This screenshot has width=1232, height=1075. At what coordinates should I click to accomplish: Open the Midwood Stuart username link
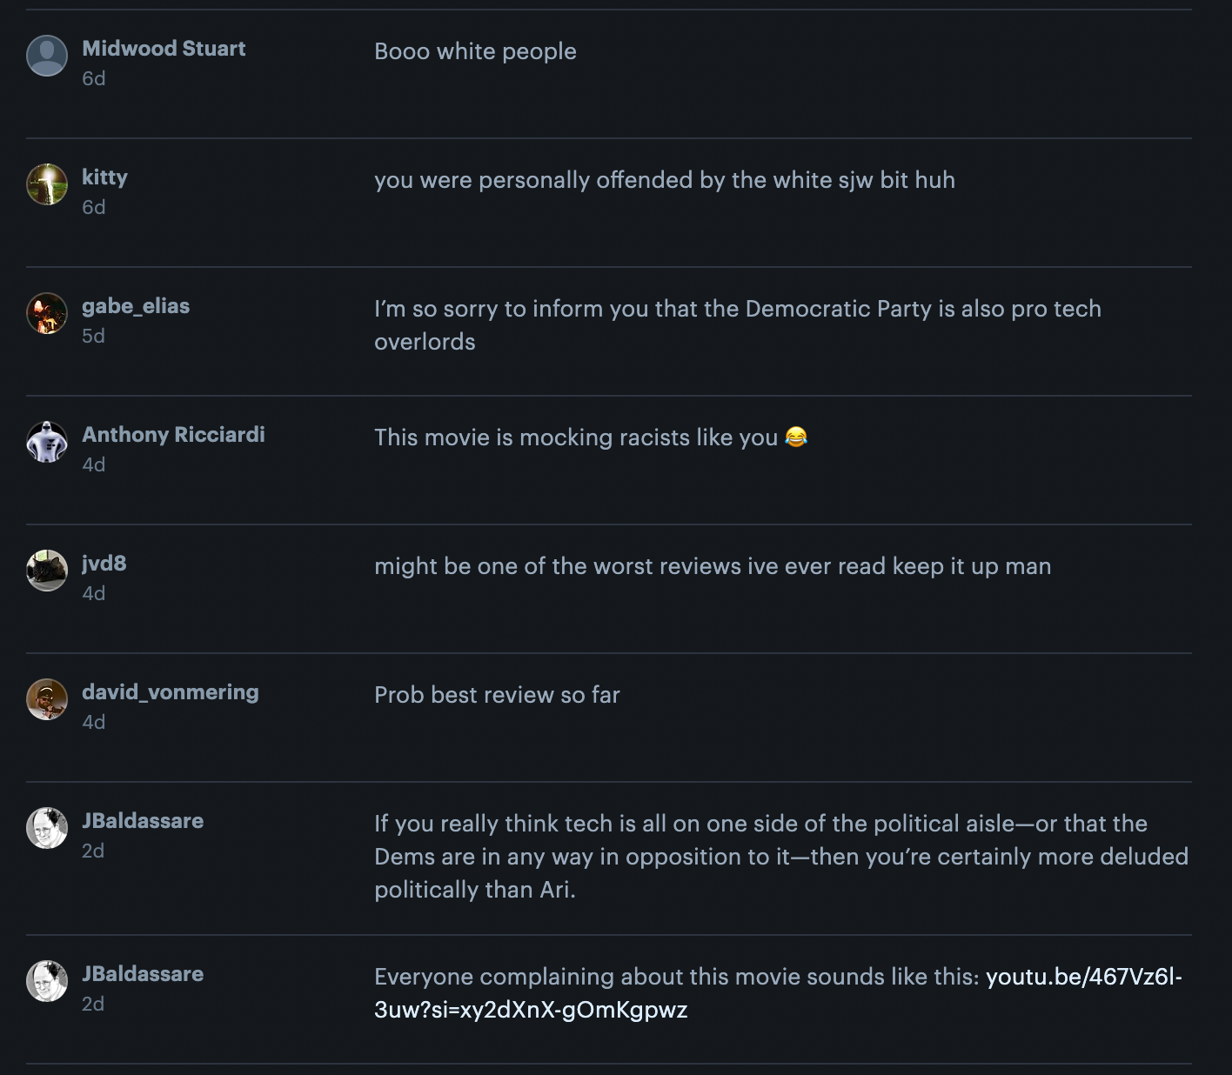coord(164,49)
